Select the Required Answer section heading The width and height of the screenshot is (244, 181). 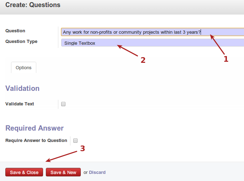pos(35,128)
